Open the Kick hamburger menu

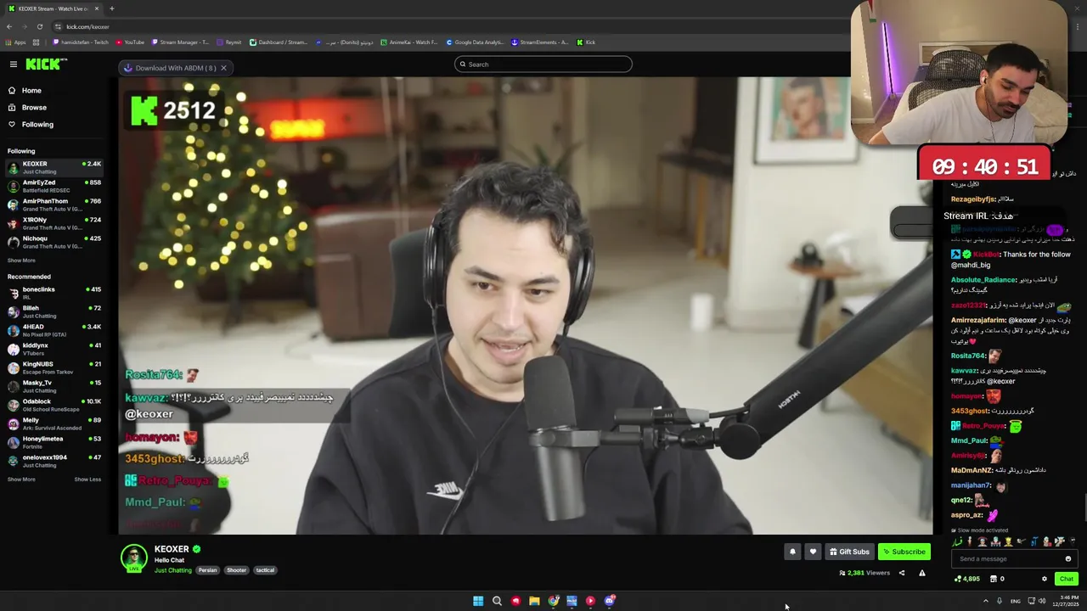(x=14, y=64)
